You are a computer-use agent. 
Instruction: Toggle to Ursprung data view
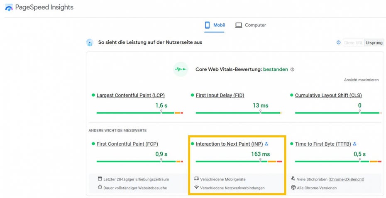374,43
